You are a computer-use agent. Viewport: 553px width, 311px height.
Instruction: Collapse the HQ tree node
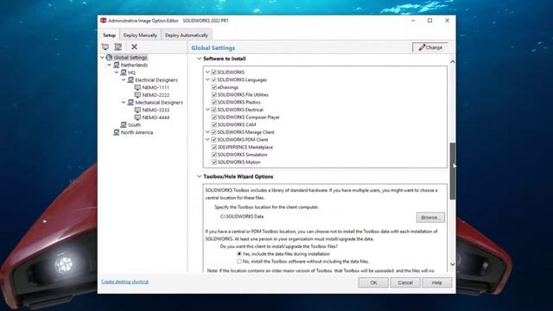click(x=117, y=73)
